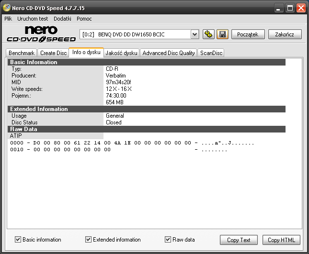Click the MID label
The height and width of the screenshot is (254, 309).
(x=16, y=82)
